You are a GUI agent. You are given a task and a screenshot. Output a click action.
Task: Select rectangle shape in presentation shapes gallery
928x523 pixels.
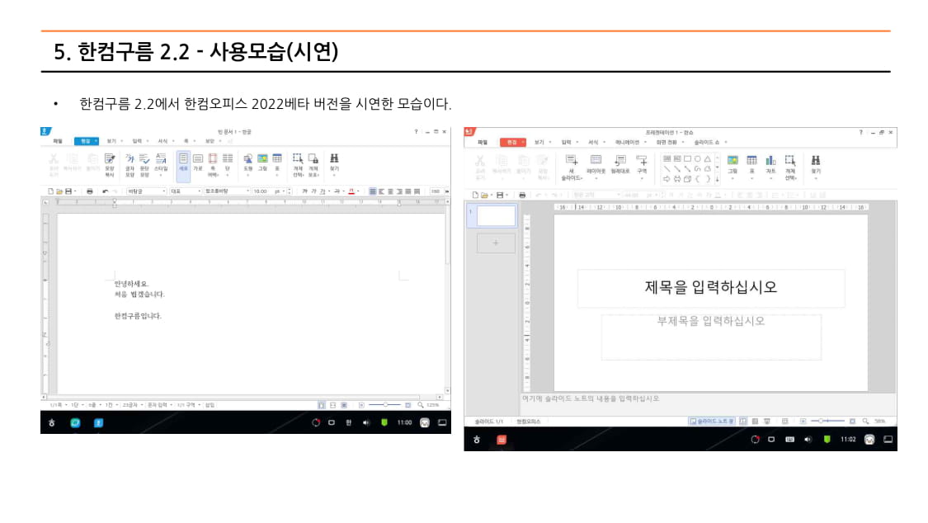pos(687,158)
